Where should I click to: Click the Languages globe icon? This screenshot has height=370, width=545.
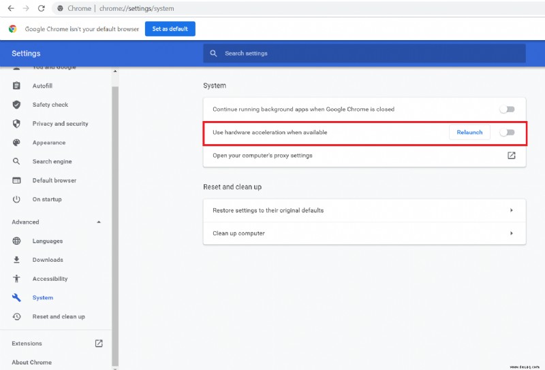click(x=16, y=241)
